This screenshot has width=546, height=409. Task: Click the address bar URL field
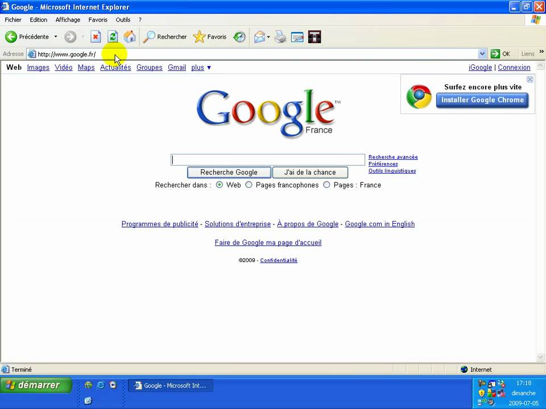[x=257, y=54]
